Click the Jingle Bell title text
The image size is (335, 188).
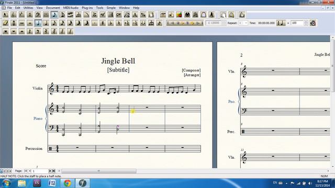[118, 61]
